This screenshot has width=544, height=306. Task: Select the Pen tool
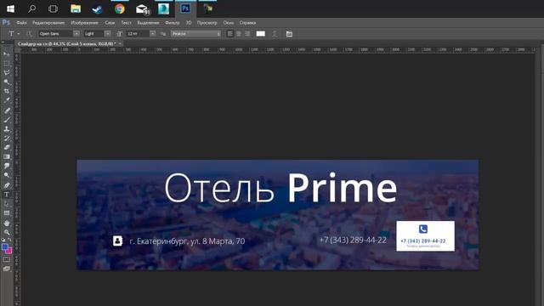7,185
